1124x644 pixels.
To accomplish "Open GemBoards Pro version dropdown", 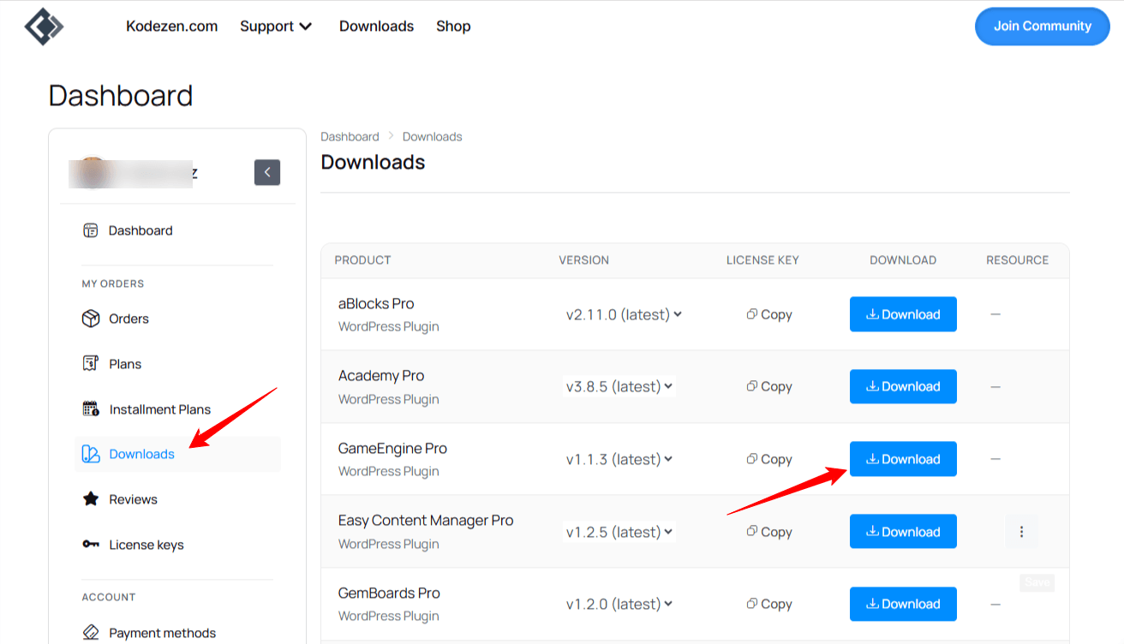I will 619,604.
